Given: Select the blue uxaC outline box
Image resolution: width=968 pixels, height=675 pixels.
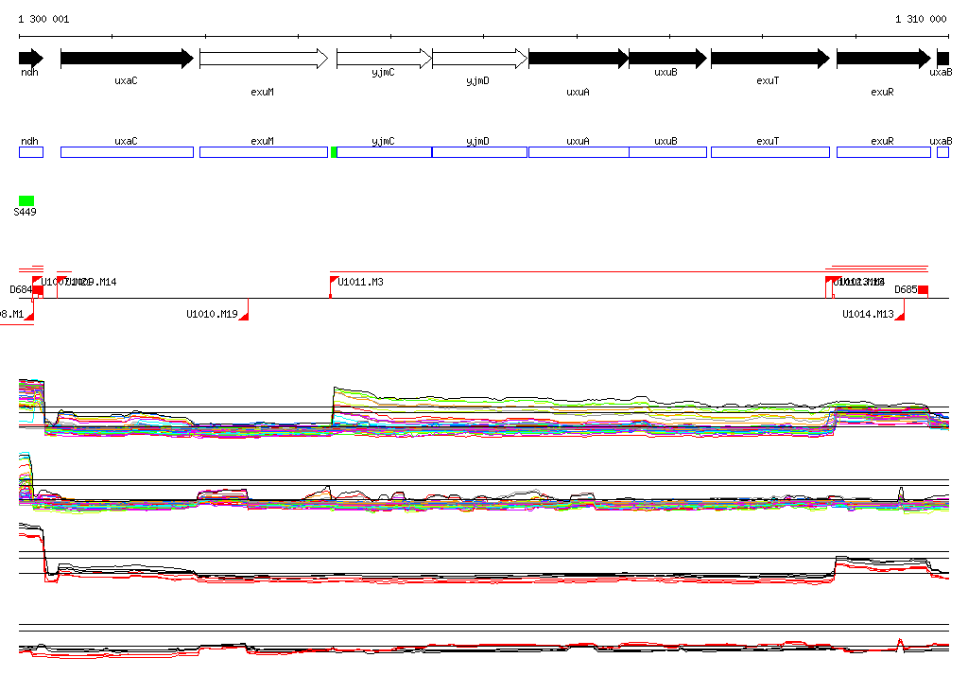Looking at the screenshot, I should coord(128,152).
